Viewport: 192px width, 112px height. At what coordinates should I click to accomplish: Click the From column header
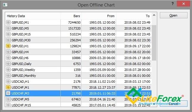point(99,16)
